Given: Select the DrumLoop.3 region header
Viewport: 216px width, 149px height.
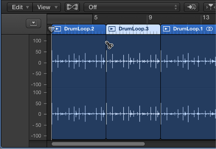Looking at the screenshot, I should pos(133,29).
